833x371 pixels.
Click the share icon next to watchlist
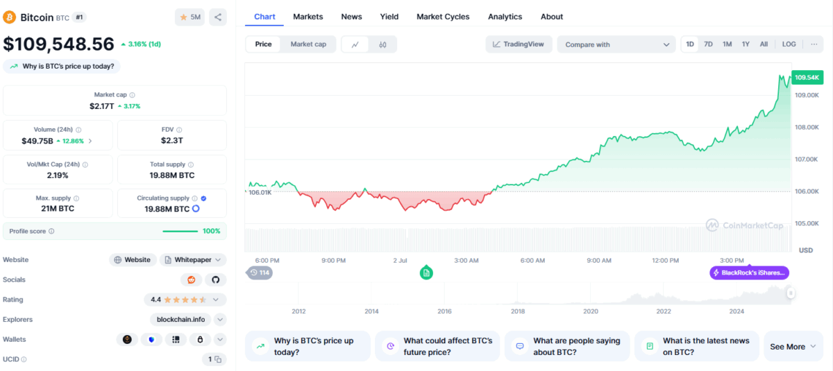tap(218, 17)
